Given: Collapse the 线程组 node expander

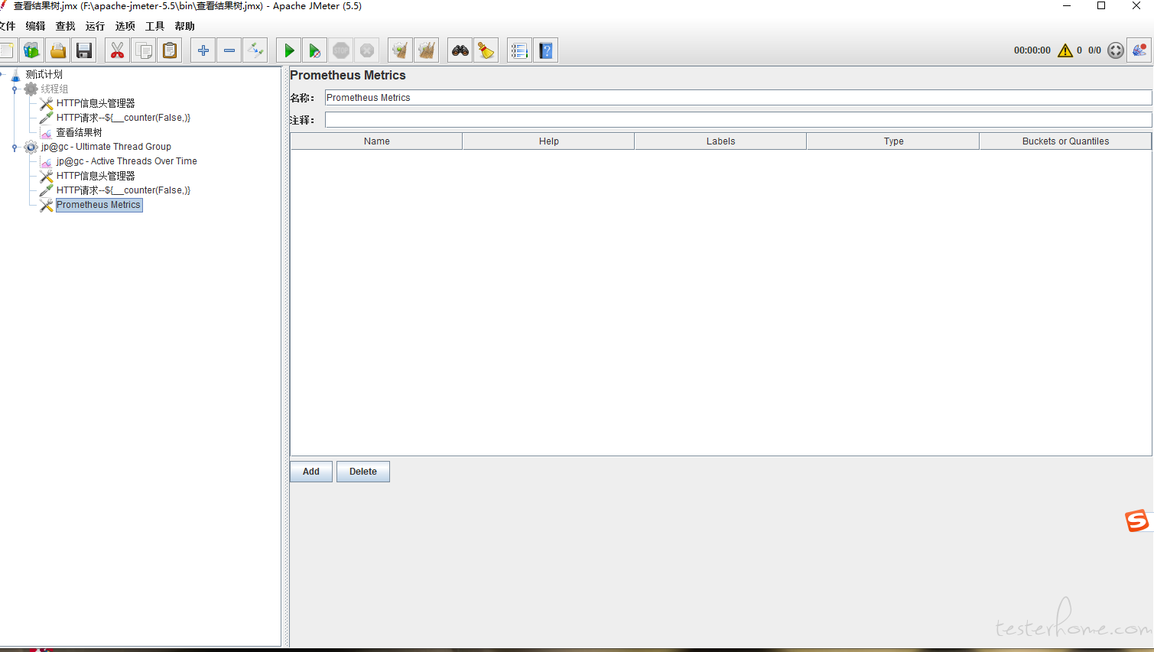Looking at the screenshot, I should (15, 89).
